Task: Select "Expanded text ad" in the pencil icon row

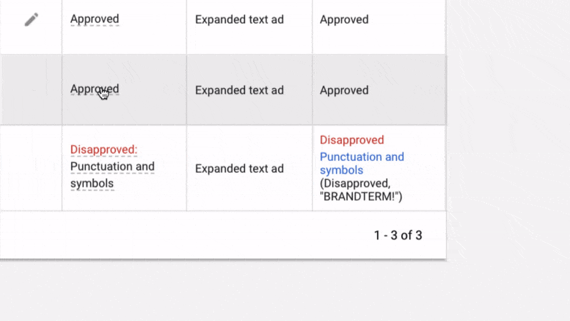Action: pos(239,20)
